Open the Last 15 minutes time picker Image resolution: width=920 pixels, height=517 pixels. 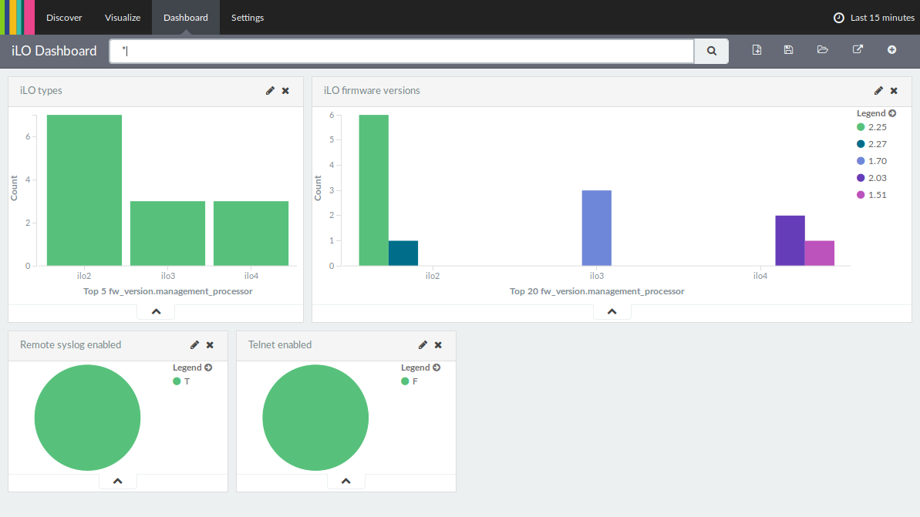tap(874, 18)
